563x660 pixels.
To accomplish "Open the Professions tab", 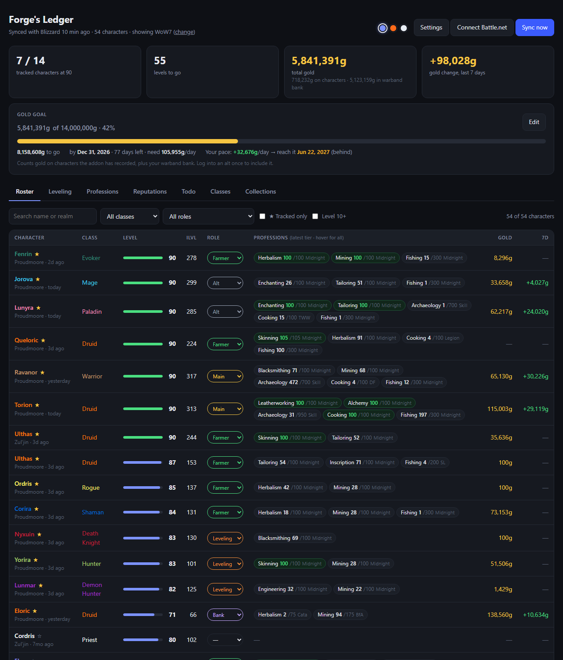I will click(102, 192).
